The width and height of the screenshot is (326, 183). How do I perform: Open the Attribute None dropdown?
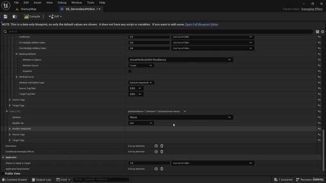(x=180, y=117)
